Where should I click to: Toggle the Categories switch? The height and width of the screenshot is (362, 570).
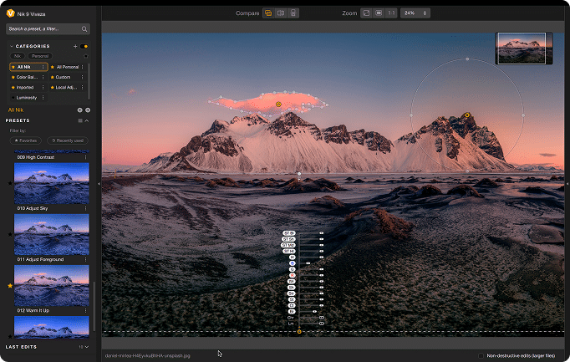click(85, 46)
